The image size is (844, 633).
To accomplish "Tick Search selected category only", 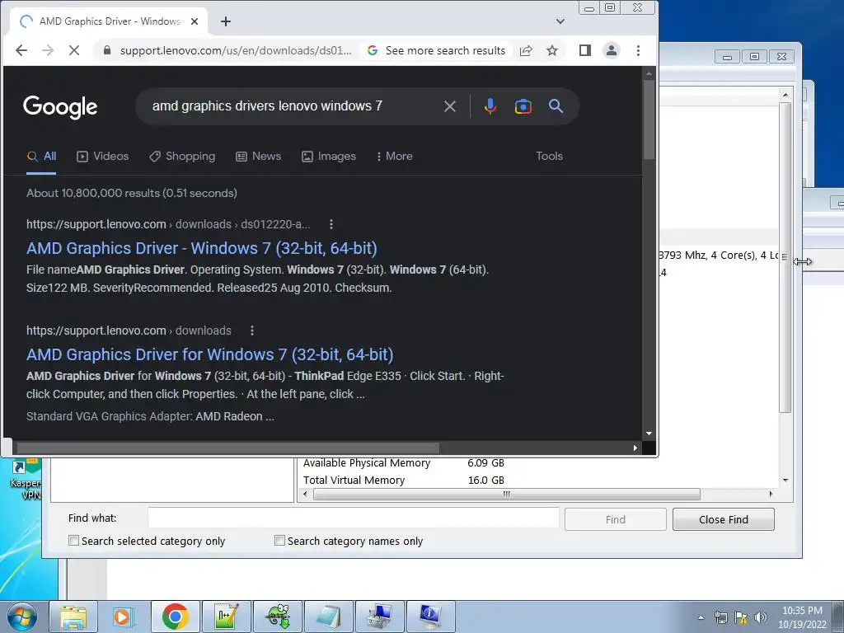I will point(73,541).
